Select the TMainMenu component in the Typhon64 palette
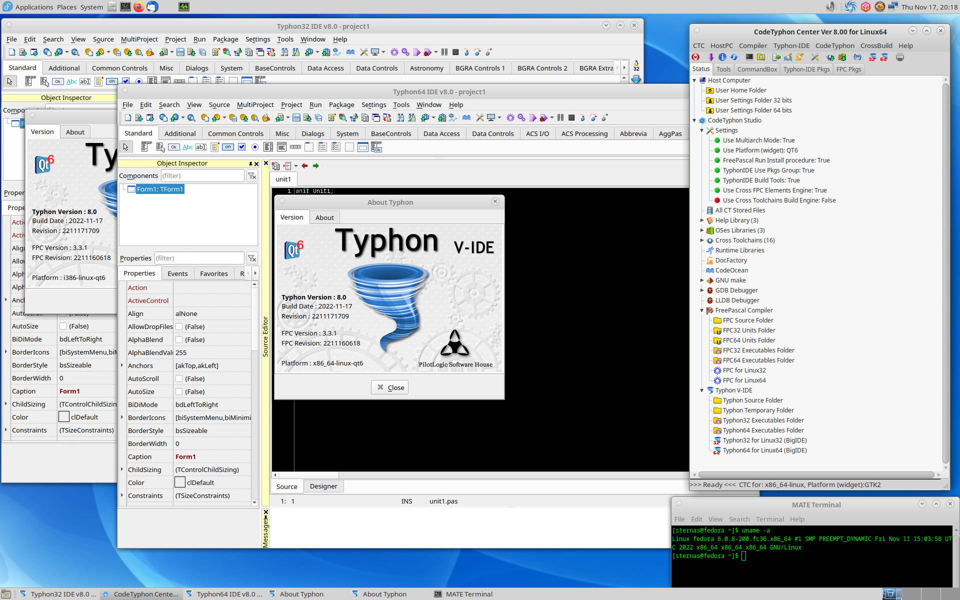Viewport: 960px width, 600px height. pyautogui.click(x=146, y=146)
